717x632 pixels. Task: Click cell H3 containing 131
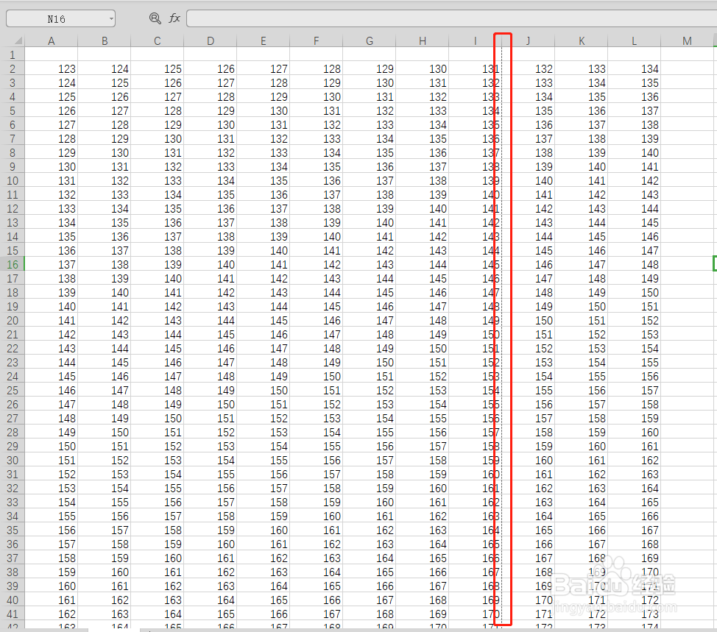tap(423, 83)
